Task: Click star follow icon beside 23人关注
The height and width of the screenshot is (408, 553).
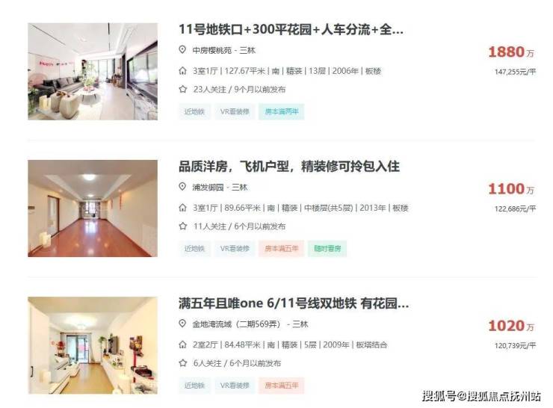Action: pos(182,89)
